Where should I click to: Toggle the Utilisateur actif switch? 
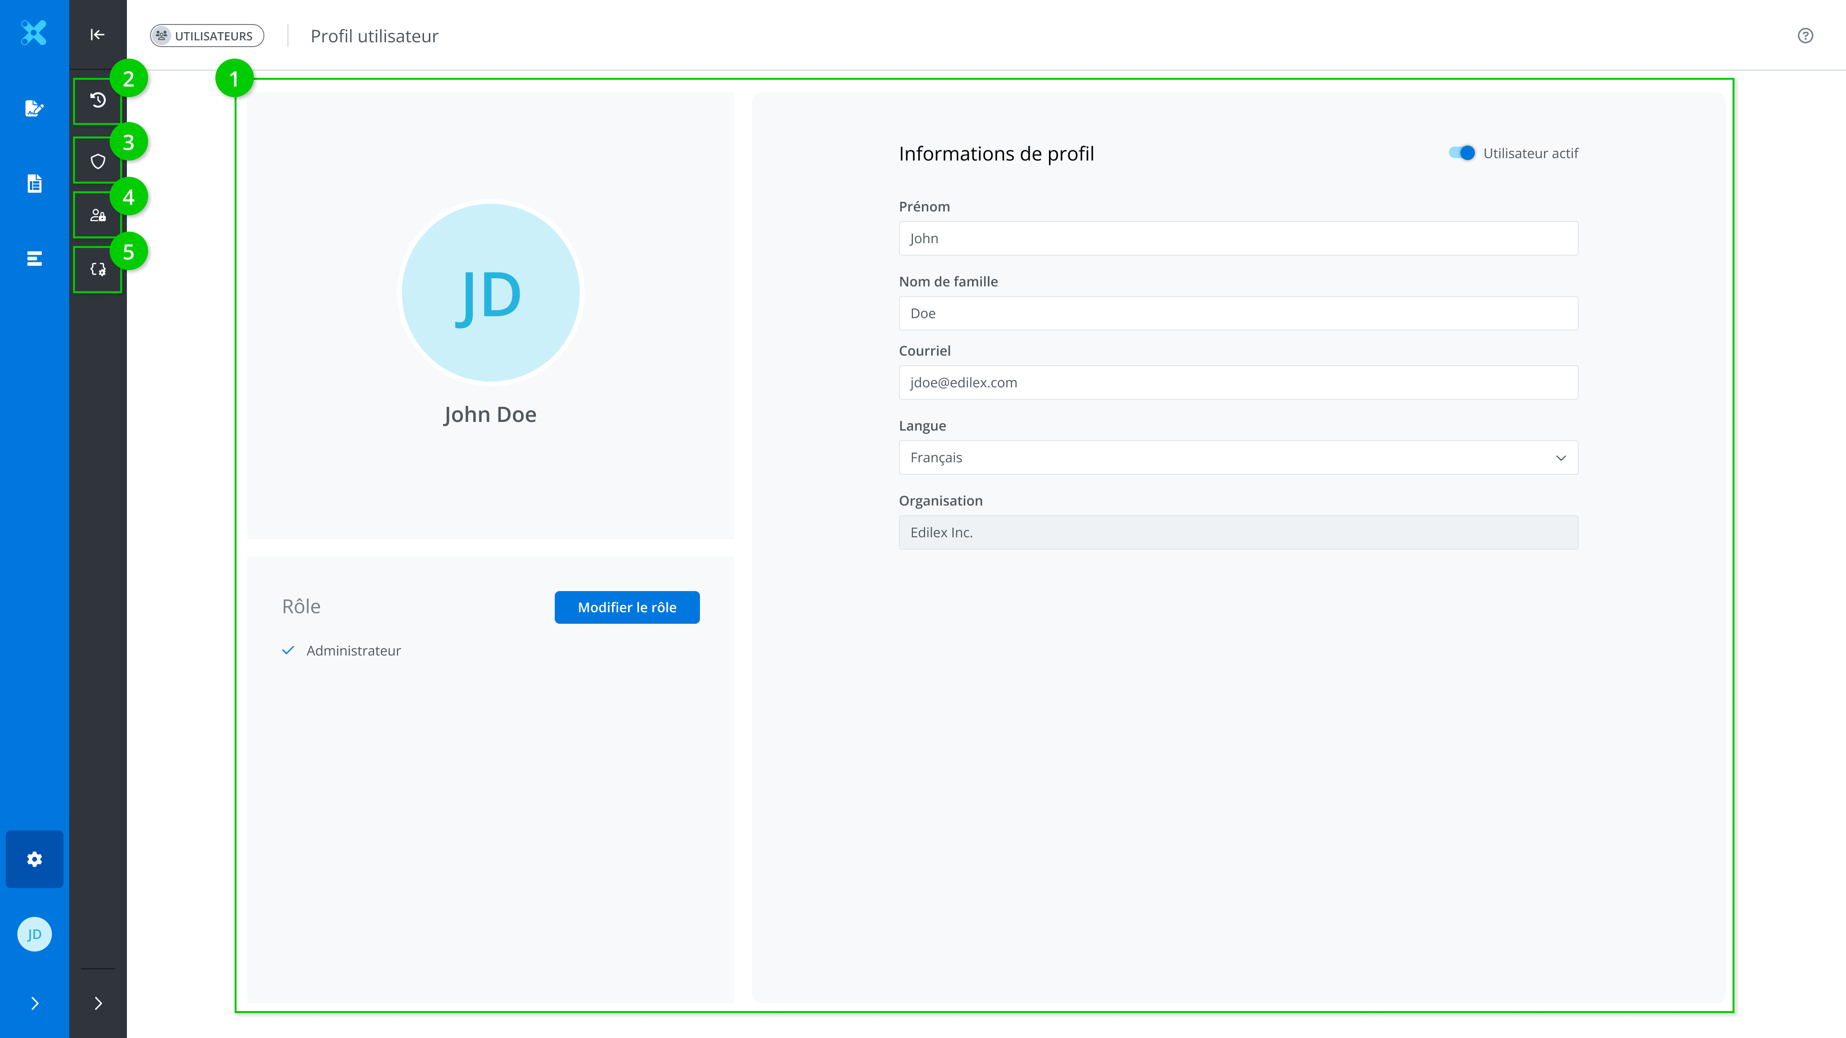click(1461, 153)
